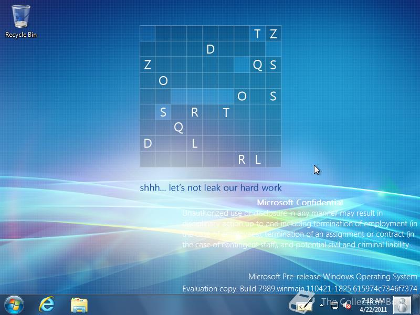Click the 'Microsoft Confidential' heading text

300,203
